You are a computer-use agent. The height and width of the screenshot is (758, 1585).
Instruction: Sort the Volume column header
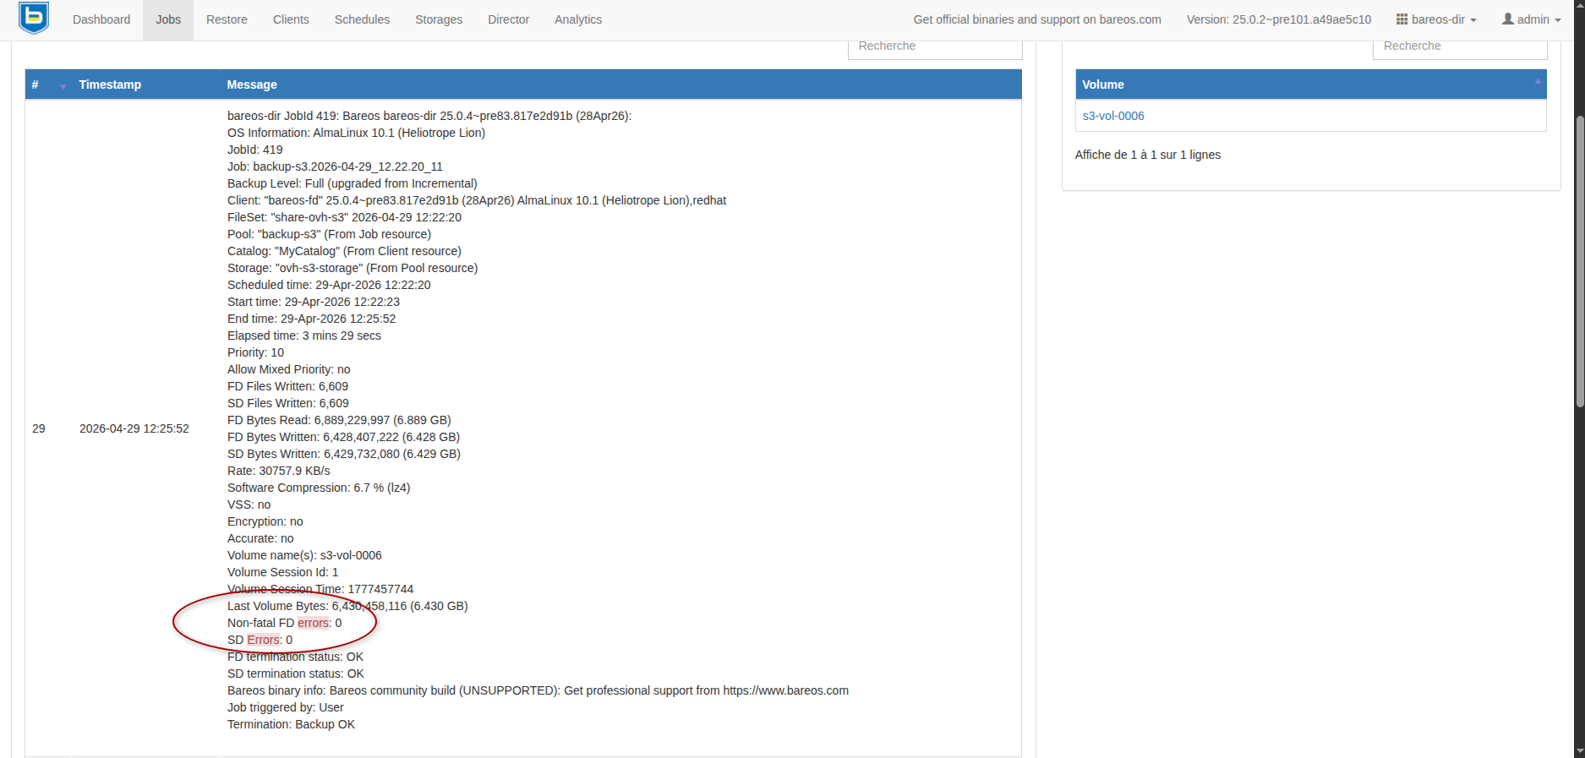pos(1311,85)
